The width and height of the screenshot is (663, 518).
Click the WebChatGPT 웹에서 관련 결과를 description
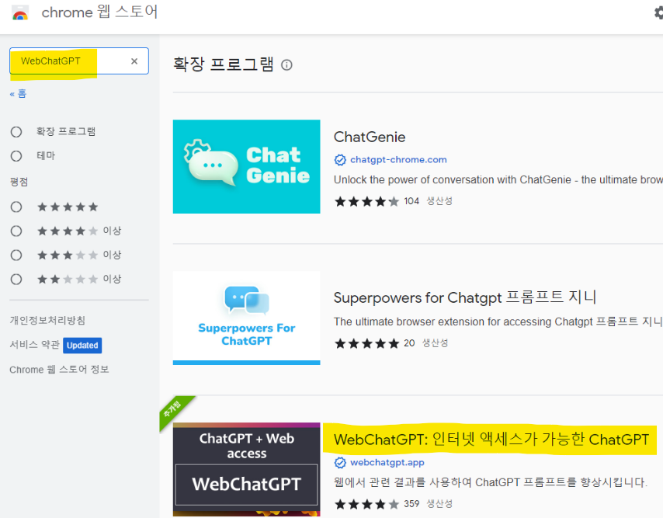(x=491, y=482)
